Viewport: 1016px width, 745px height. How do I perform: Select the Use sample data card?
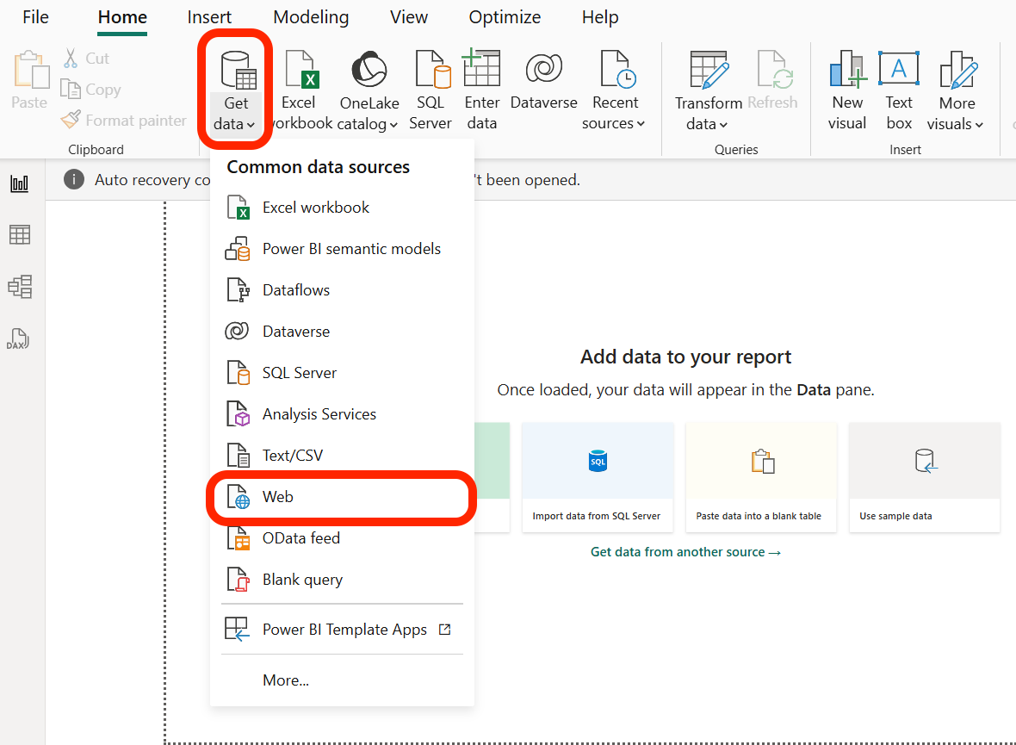pyautogui.click(x=924, y=477)
